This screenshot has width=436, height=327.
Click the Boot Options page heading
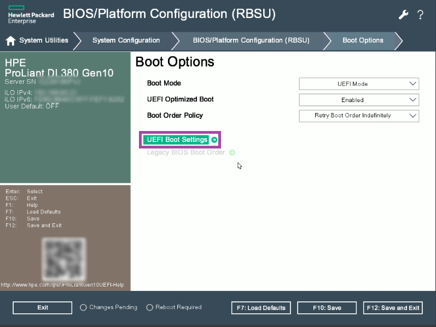175,62
